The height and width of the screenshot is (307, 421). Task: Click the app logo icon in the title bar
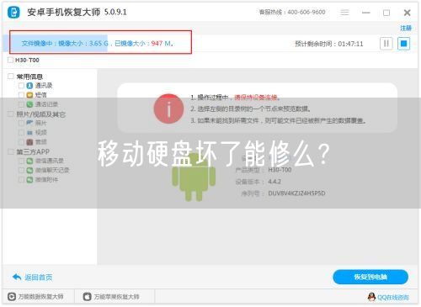13,13
